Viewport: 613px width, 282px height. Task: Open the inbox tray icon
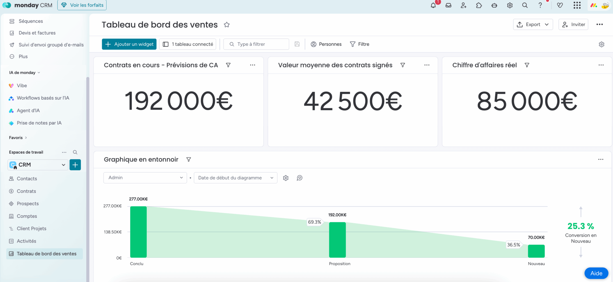(x=448, y=5)
